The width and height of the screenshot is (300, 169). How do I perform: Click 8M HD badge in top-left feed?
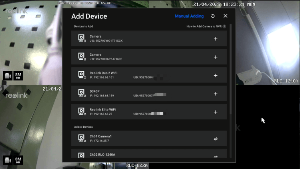coord(18,76)
